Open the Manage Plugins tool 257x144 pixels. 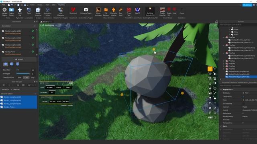click(x=4, y=12)
